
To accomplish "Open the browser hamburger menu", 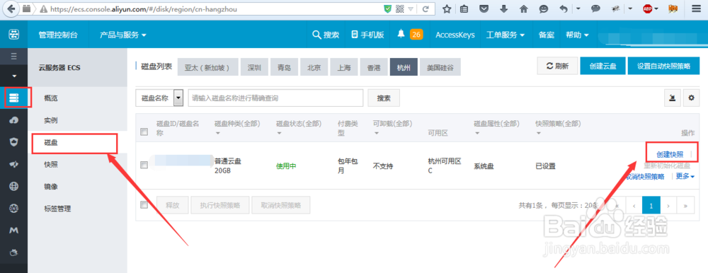I will tap(695, 8).
